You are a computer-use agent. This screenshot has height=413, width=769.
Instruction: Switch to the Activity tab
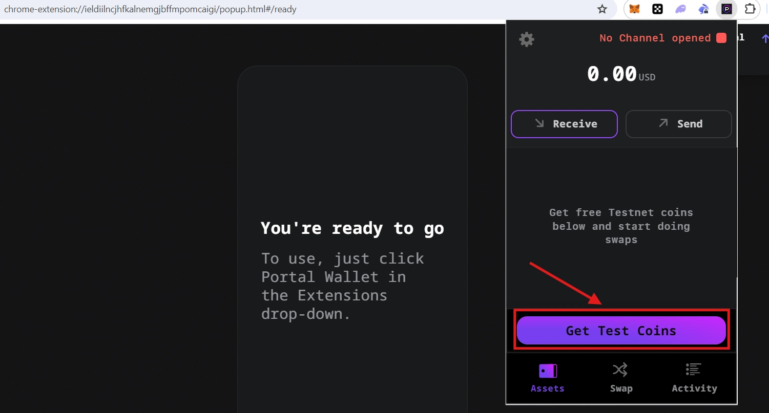click(694, 378)
